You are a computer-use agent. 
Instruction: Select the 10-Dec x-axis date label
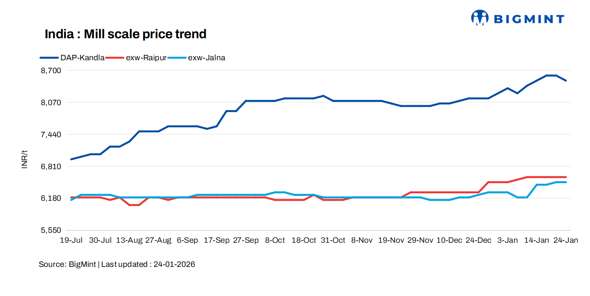pos(449,240)
